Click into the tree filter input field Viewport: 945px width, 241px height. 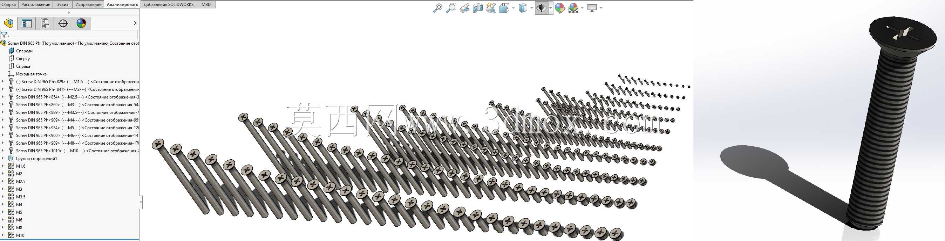pos(73,35)
